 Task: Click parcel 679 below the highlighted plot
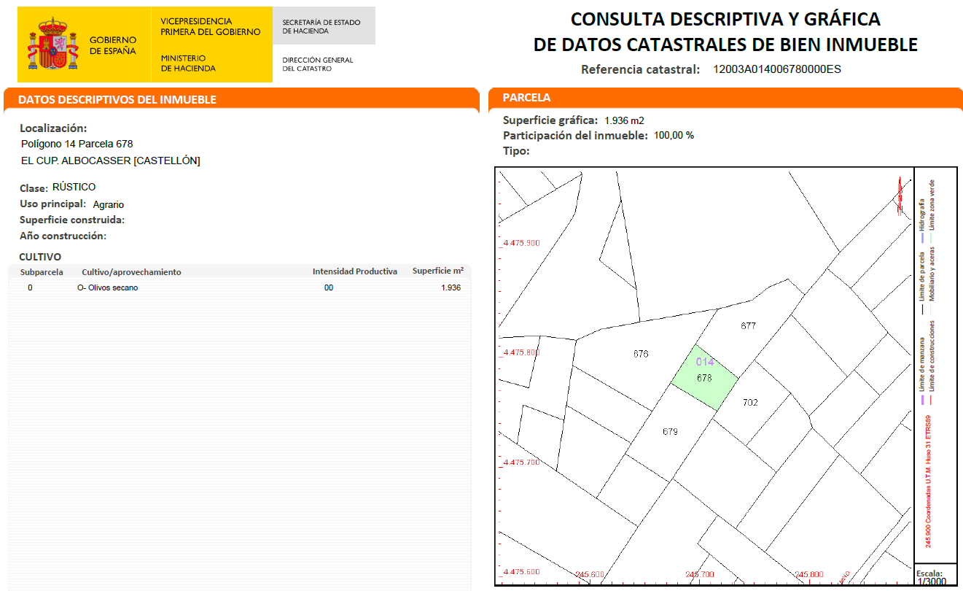(670, 431)
